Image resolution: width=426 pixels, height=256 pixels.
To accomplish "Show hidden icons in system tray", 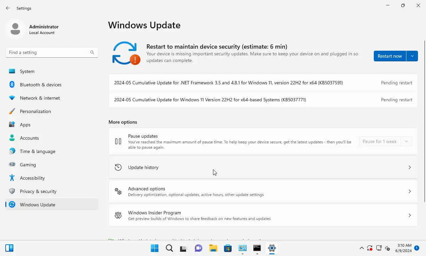I will (362, 248).
